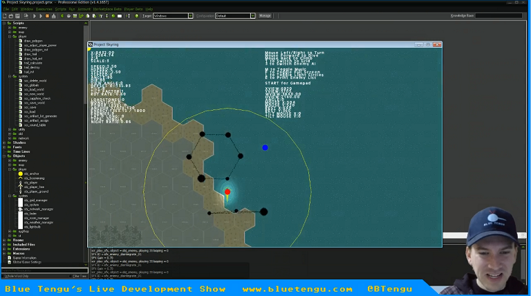Click the Global Game Settings icon
Image resolution: width=531 pixels, height=296 pixels.
10,262
